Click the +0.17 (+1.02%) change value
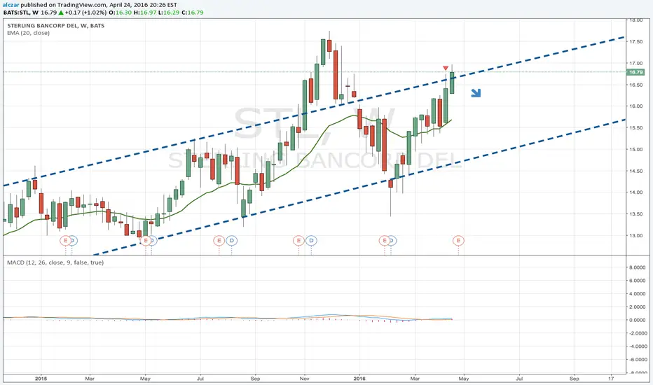This screenshot has width=653, height=385. (85, 13)
